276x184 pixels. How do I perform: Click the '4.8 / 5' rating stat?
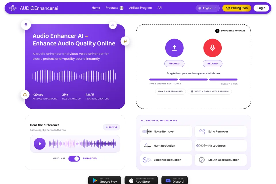(97, 96)
